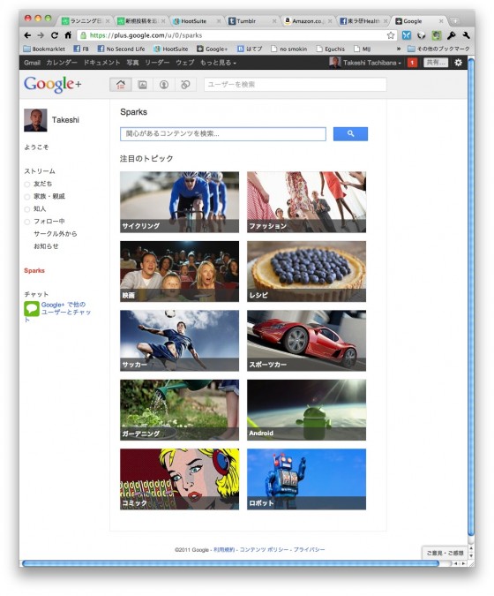This screenshot has height=596, width=494.
Task: Bookmark page with the star icon
Action: 390,35
